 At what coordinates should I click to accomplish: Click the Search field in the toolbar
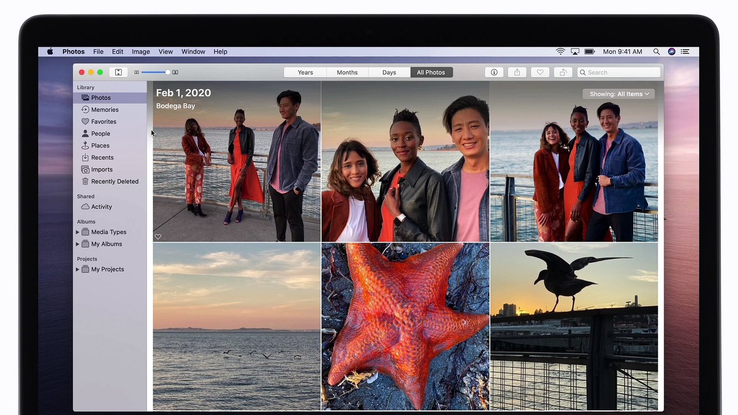coord(619,73)
